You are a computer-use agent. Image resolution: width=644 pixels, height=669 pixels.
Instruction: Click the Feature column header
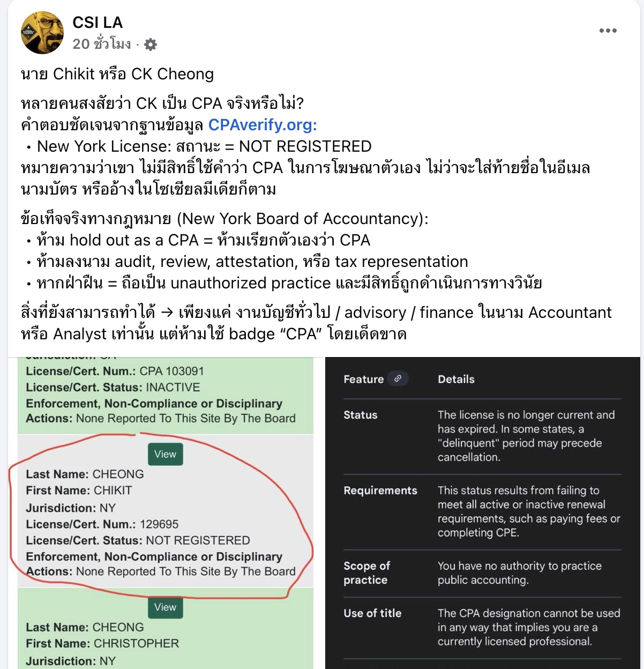pyautogui.click(x=364, y=379)
